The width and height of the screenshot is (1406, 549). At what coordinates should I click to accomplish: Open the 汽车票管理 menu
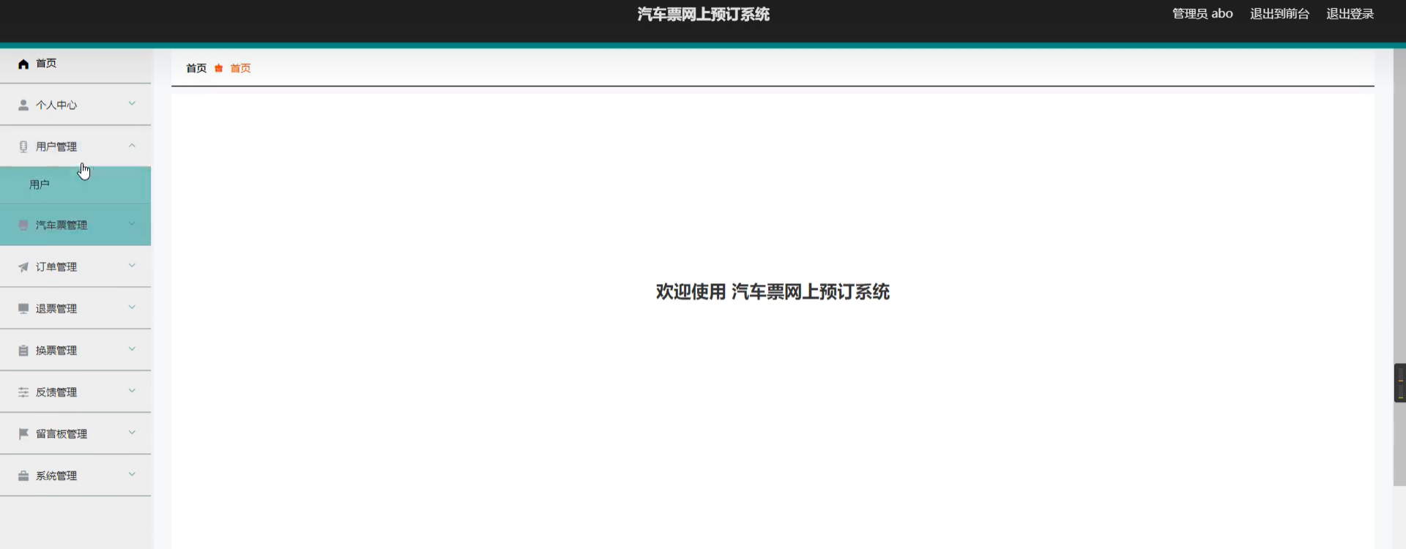[75, 225]
